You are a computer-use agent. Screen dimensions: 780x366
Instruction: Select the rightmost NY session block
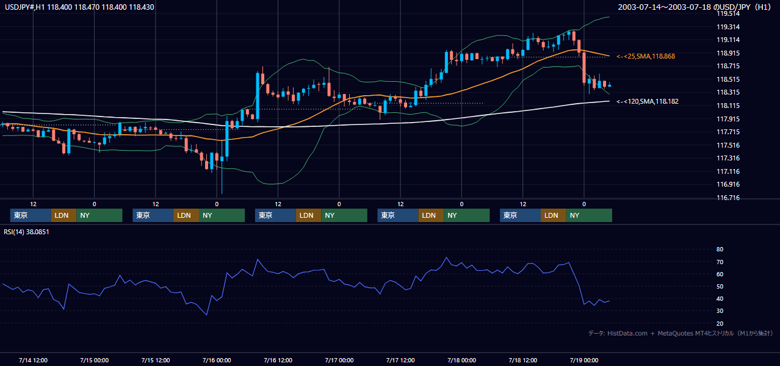[589, 215]
